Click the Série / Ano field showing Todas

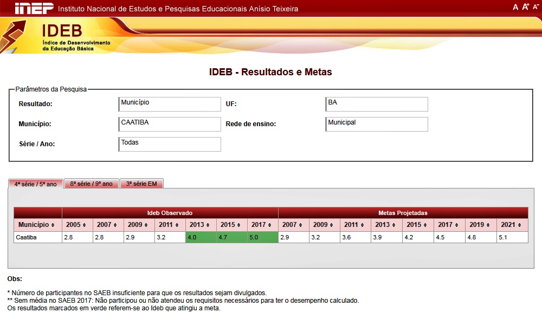[170, 144]
